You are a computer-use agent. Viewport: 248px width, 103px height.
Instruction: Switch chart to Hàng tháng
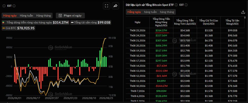tap(44, 16)
